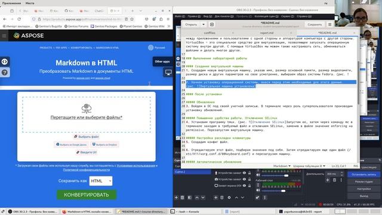Add a new OBS source
The width and height of the screenshot is (382, 215).
[215, 198]
